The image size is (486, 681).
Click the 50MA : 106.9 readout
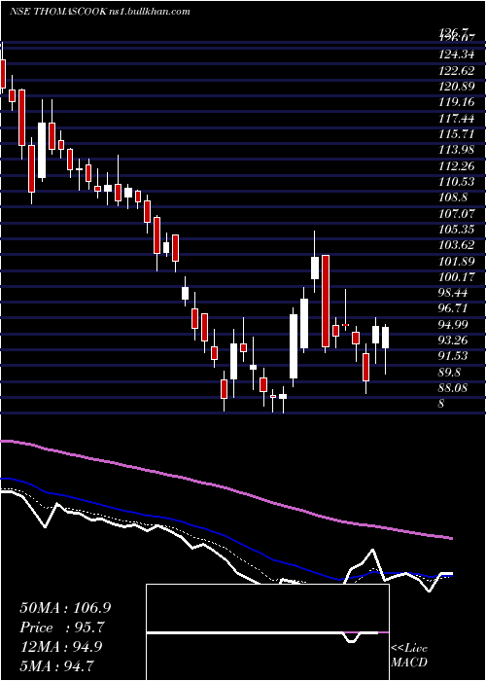(x=65, y=608)
